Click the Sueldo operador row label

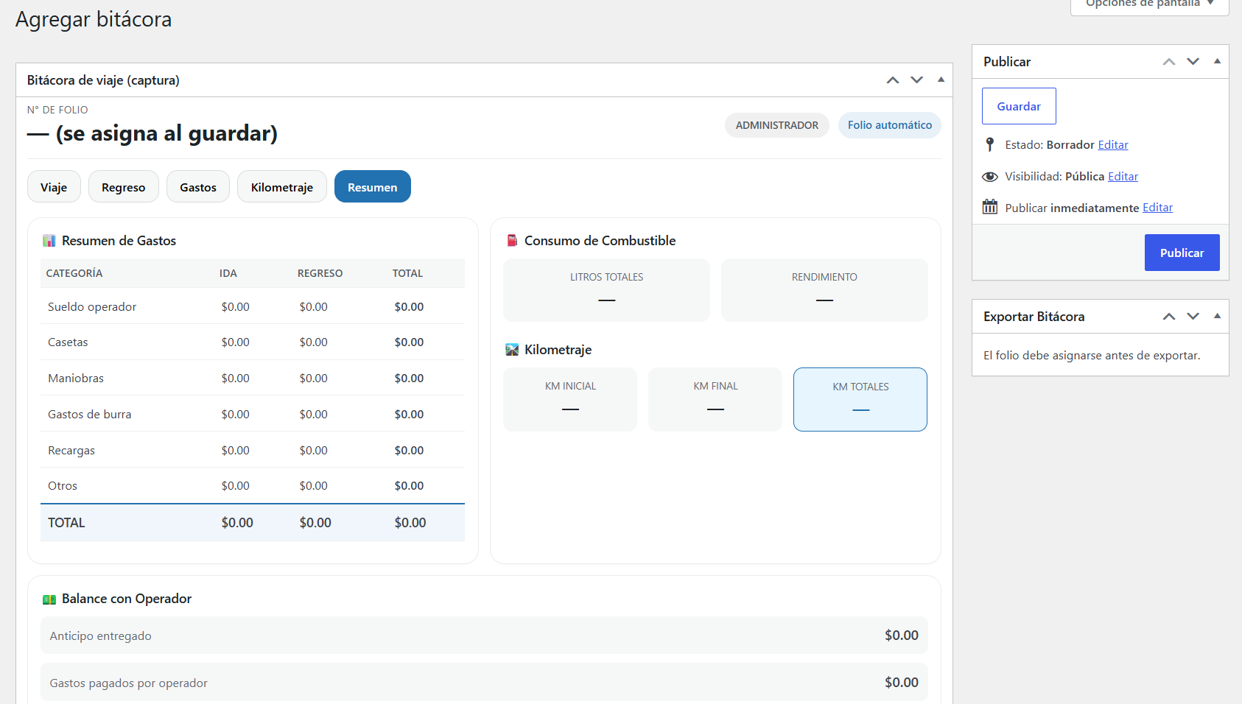click(92, 307)
